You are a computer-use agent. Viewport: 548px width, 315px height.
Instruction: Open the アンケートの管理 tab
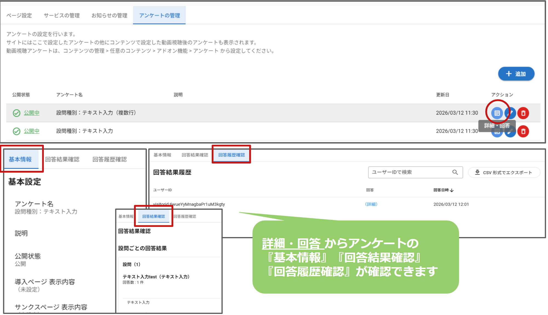(159, 16)
